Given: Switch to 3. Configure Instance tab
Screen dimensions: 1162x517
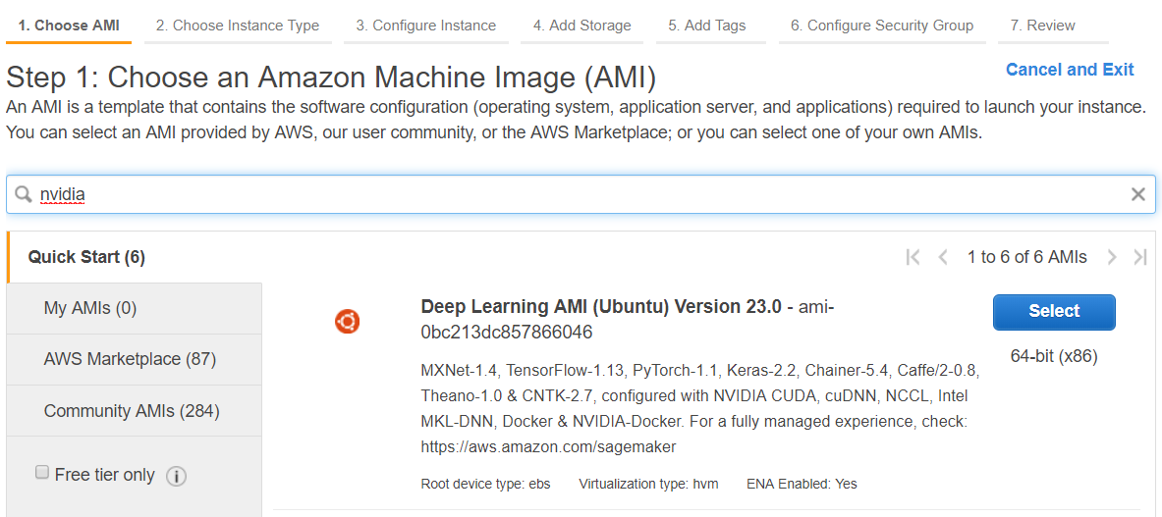Looking at the screenshot, I should point(425,26).
